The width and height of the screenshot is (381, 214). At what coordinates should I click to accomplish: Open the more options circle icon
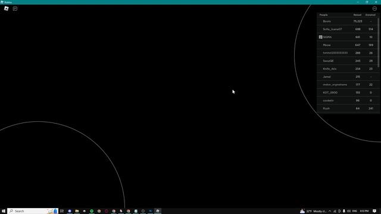[374, 8]
